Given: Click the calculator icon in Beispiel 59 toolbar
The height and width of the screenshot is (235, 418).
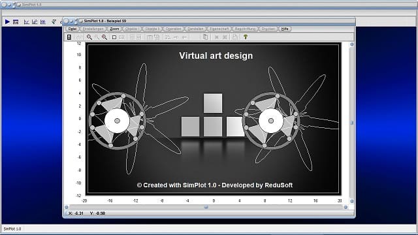Looking at the screenshot, I should 69,37.
